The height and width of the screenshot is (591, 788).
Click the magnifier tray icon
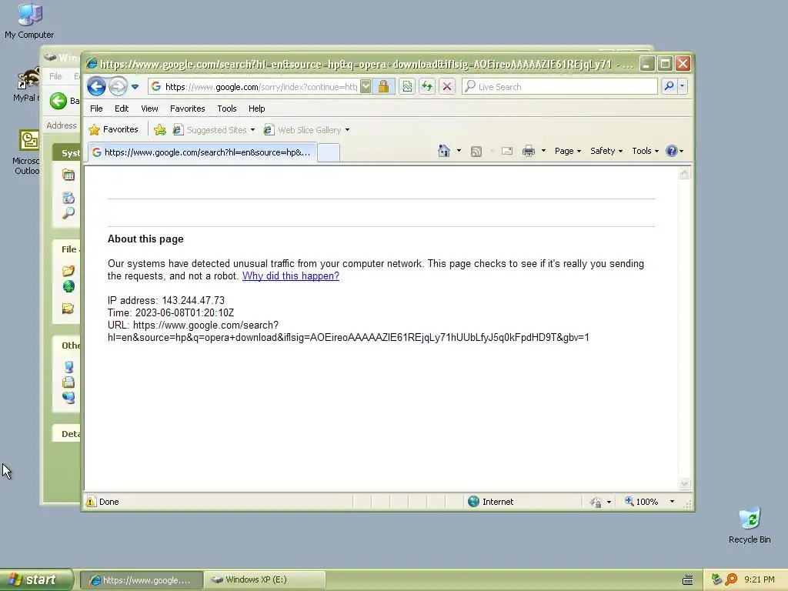[x=731, y=580]
